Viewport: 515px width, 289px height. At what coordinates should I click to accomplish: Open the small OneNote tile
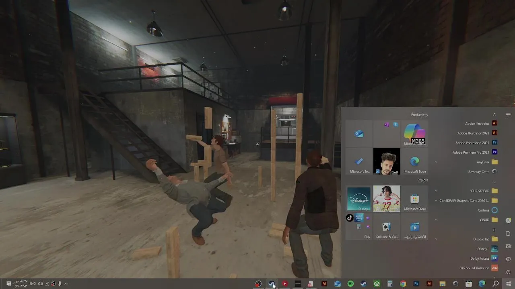click(387, 125)
